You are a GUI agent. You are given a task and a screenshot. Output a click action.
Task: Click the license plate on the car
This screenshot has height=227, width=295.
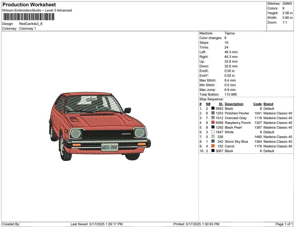coord(109,147)
